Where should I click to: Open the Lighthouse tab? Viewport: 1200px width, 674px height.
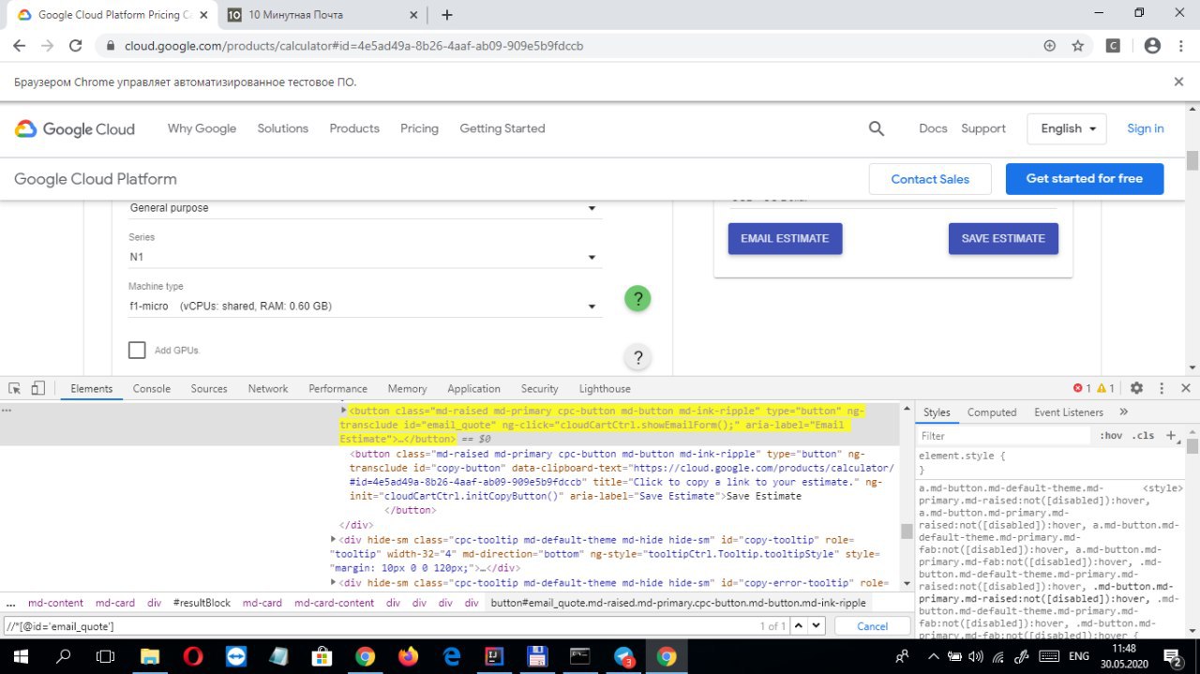(605, 388)
